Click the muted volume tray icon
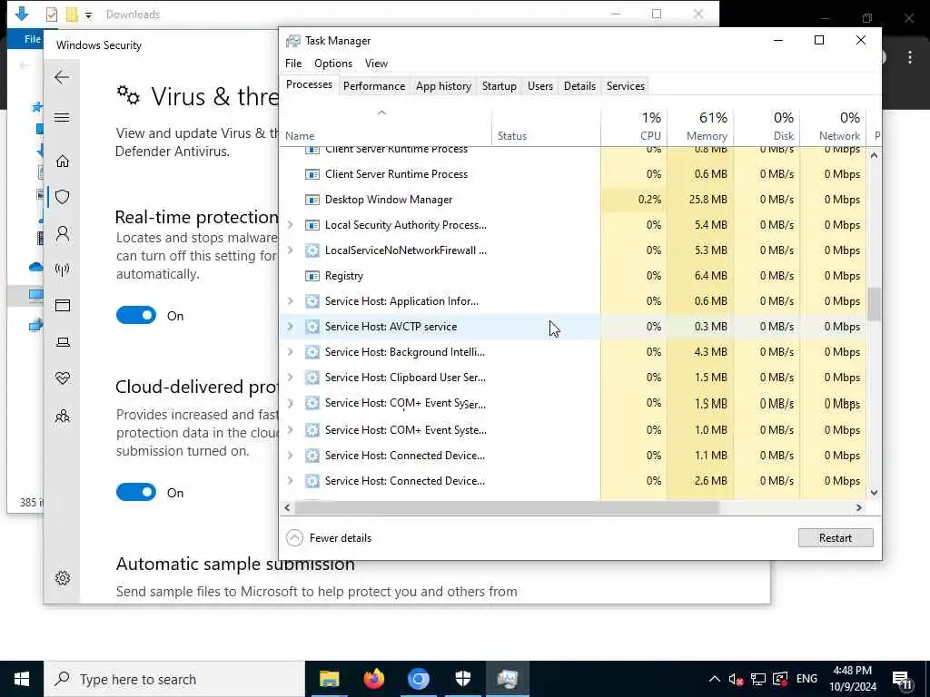Viewport: 930px width, 697px height. point(736,679)
